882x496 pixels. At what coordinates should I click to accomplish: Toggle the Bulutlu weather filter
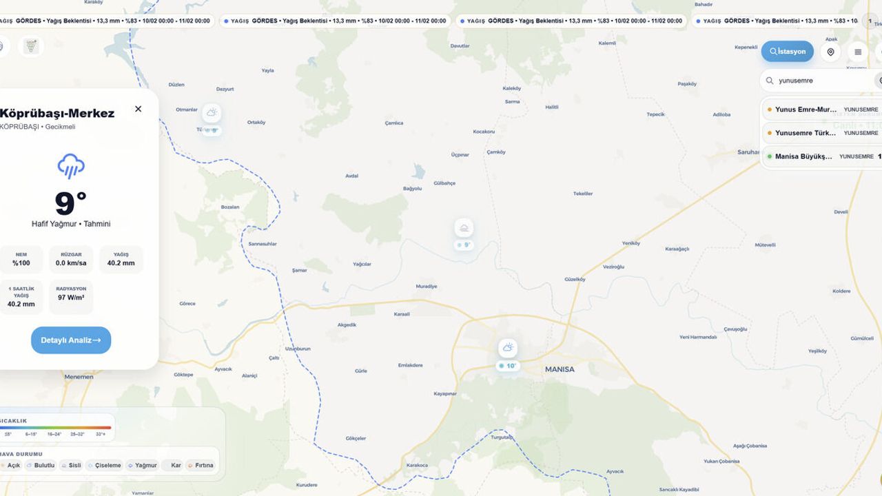pos(41,465)
